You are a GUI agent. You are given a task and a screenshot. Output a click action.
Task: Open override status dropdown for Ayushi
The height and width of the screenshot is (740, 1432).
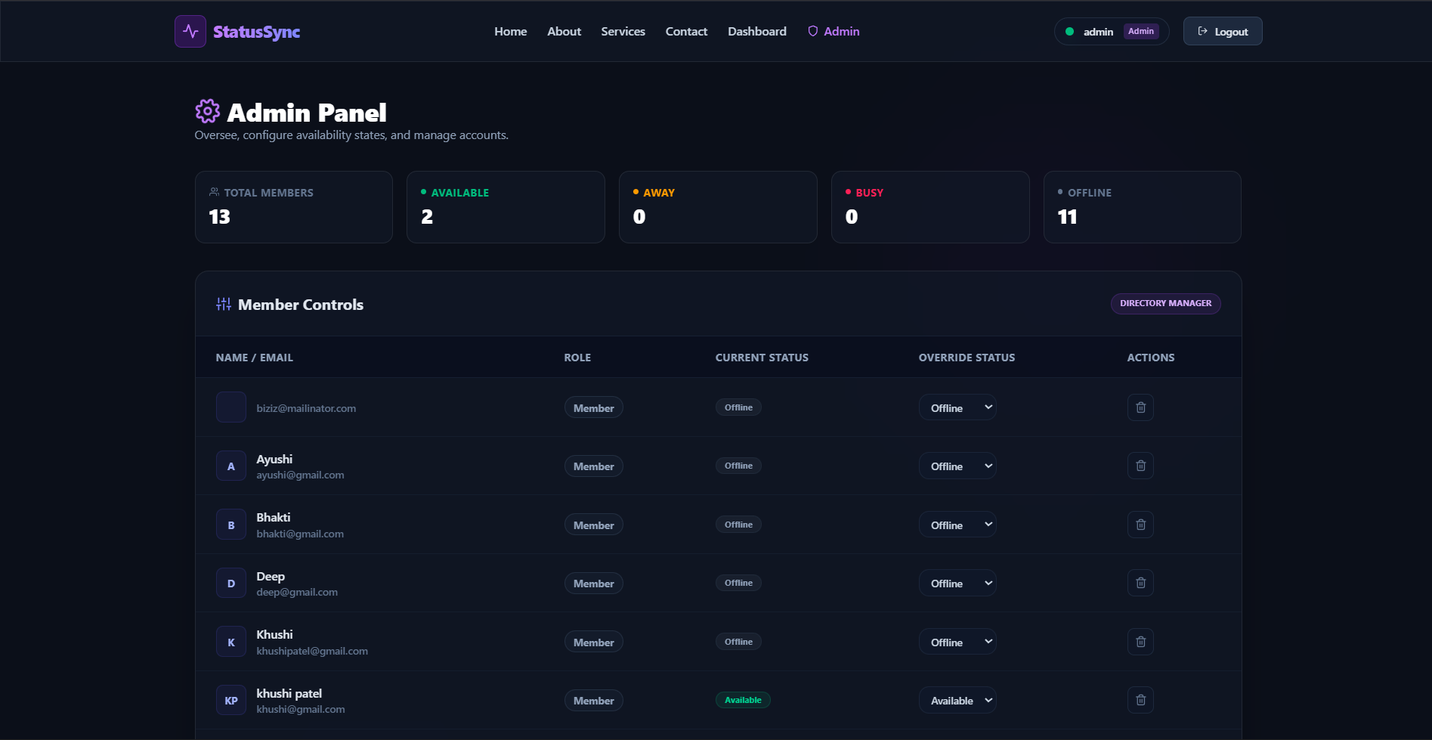click(x=957, y=466)
